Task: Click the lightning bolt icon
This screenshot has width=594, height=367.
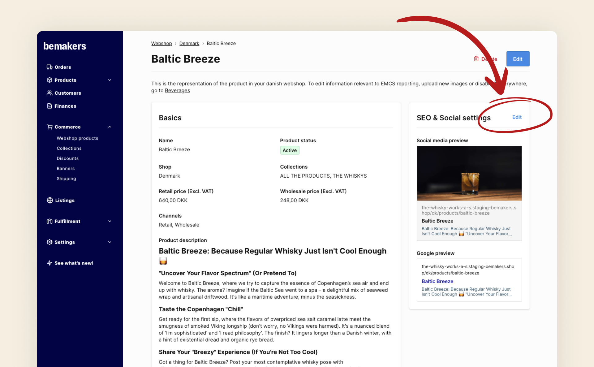Action: pyautogui.click(x=49, y=263)
